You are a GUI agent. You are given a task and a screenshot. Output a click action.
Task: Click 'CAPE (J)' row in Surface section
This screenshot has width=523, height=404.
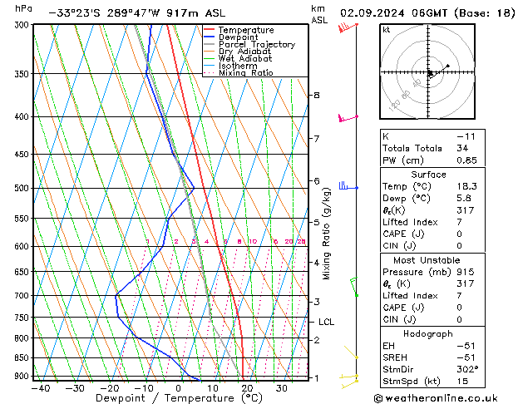coord(432,234)
